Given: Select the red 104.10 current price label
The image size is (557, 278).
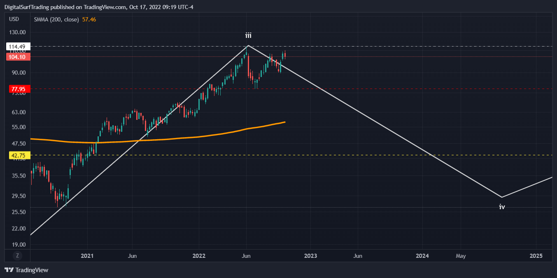Looking at the screenshot, I should point(19,57).
